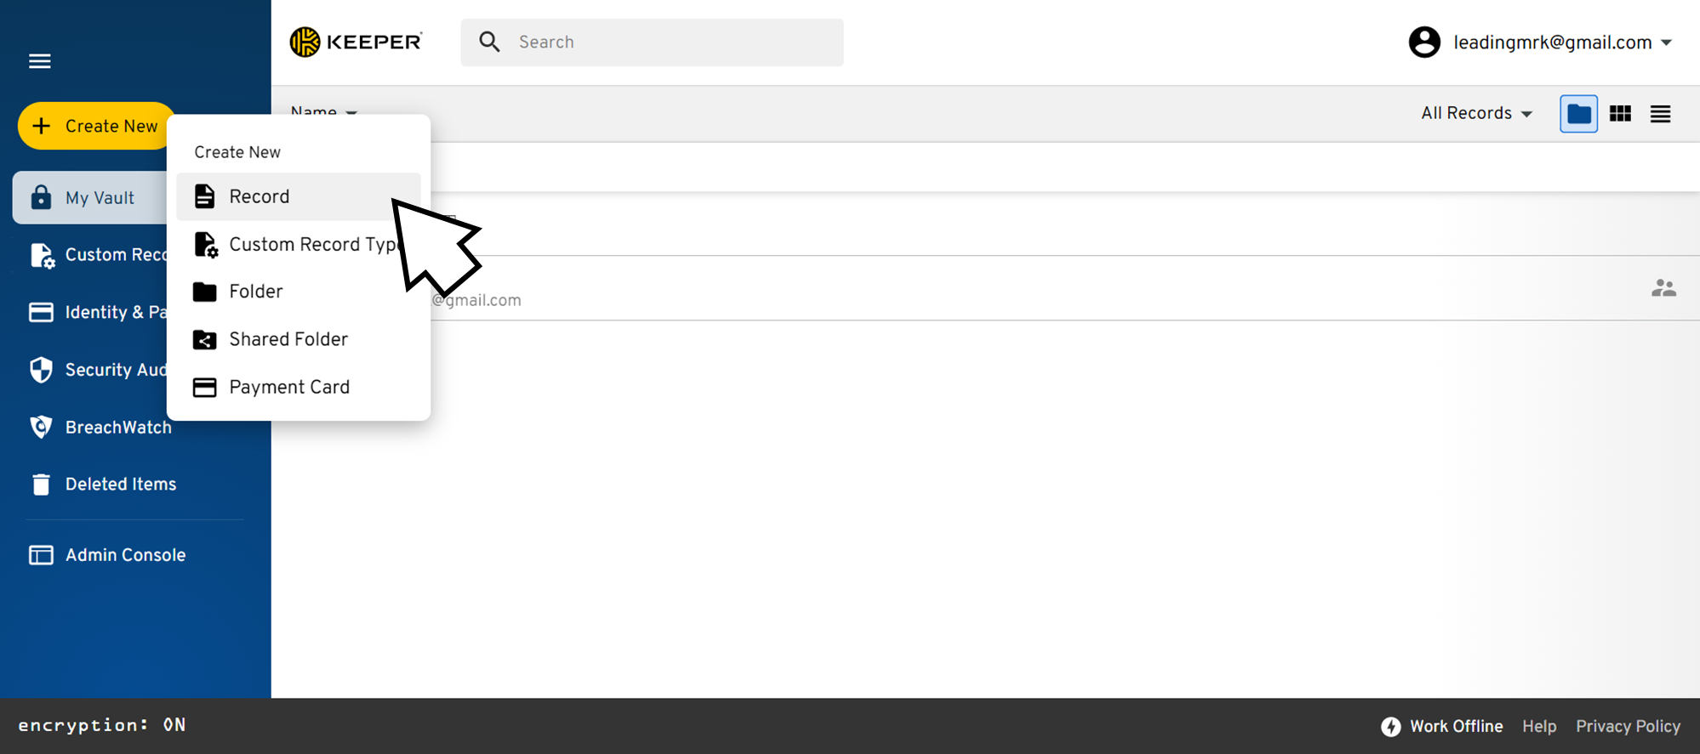Image resolution: width=1700 pixels, height=754 pixels.
Task: Expand the Name sort dropdown
Action: point(323,111)
